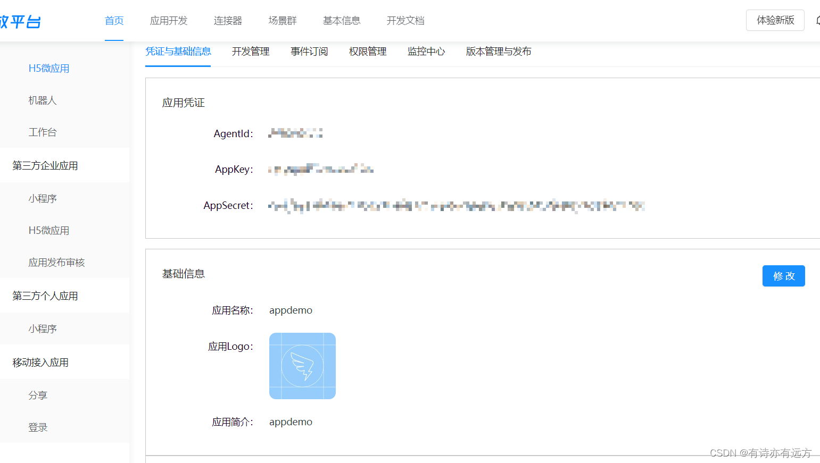The width and height of the screenshot is (820, 463).
Task: Click the blurred AgentId value
Action: [295, 133]
